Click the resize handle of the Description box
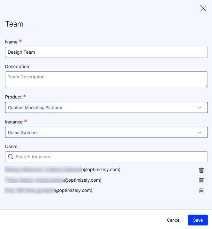Viewport: 212px width, 229px height. [x=206, y=86]
